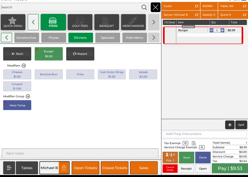Increase Burger quantity with plus stepper
The width and height of the screenshot is (248, 177).
[x=222, y=30]
